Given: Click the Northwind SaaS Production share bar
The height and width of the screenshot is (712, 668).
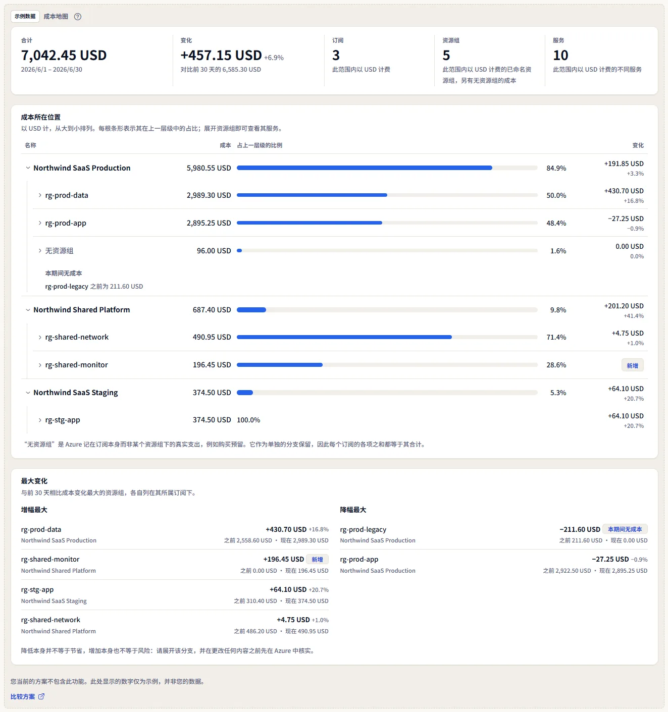Looking at the screenshot, I should click(x=387, y=168).
